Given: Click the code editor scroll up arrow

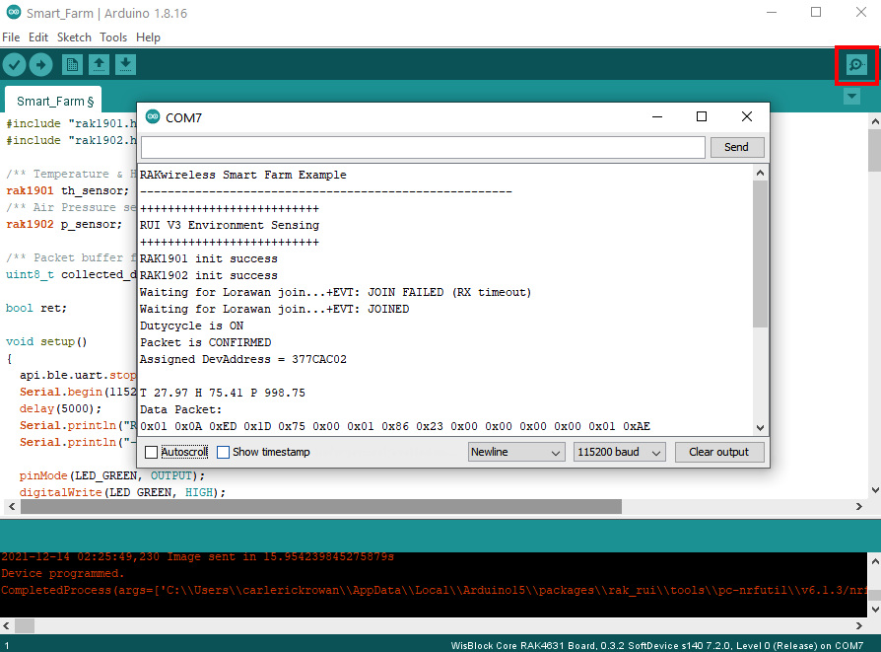Looking at the screenshot, I should pyautogui.click(x=875, y=121).
